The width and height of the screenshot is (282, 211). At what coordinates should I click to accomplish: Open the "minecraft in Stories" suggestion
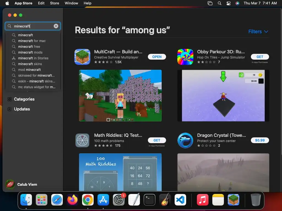[x=33, y=58]
